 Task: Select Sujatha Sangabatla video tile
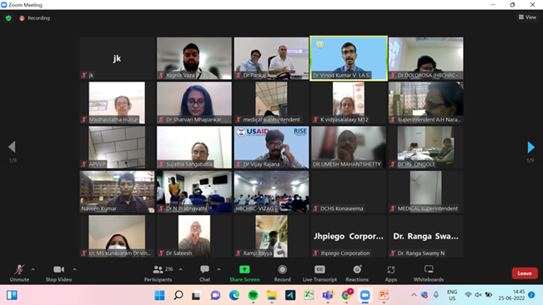[x=194, y=147]
